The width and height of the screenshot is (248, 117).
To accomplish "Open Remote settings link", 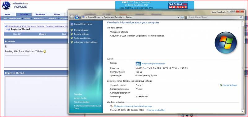I will [81, 34].
